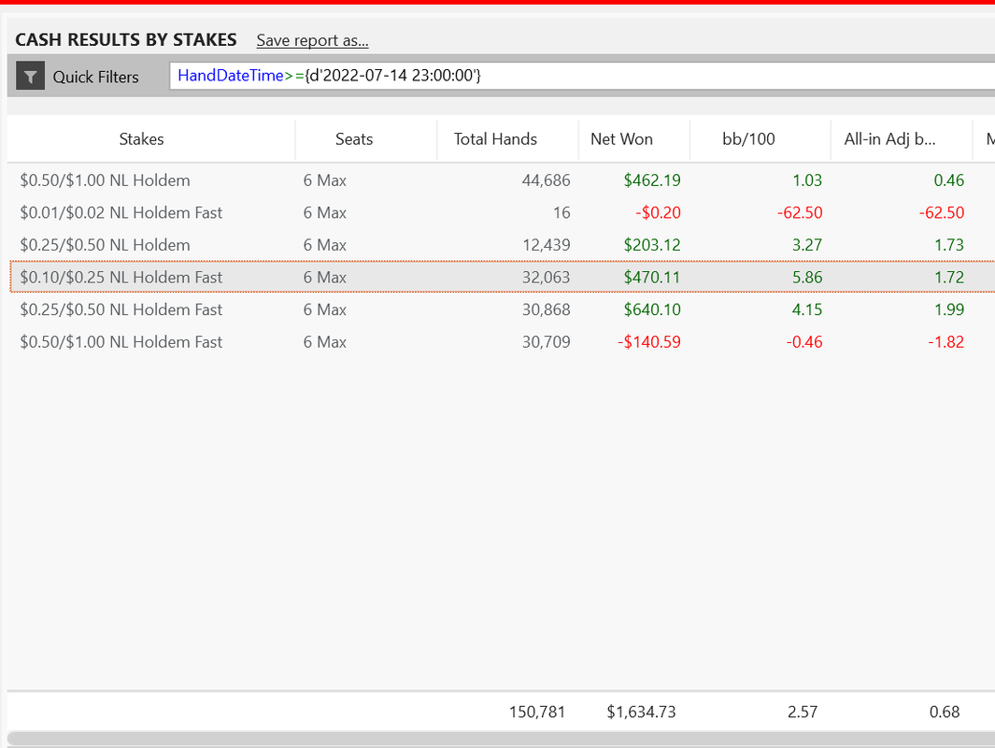Click the 30,868 total hands cell

point(546,309)
